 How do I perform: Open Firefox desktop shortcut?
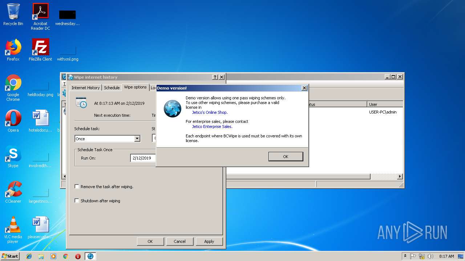13,50
